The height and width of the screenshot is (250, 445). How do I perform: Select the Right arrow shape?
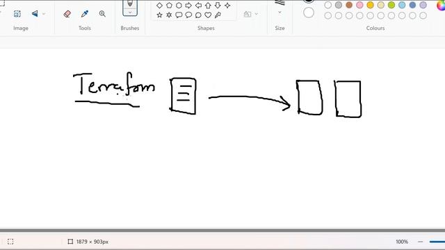pos(188,6)
